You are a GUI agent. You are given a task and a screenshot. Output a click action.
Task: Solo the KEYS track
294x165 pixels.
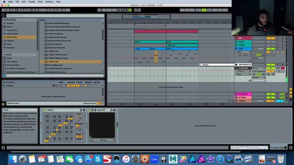click(x=278, y=42)
